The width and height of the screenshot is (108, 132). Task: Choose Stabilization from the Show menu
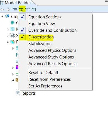[x=40, y=44]
